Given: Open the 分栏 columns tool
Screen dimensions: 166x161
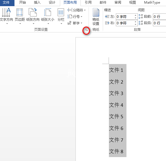Looking at the screenshot, I should coord(61,16).
